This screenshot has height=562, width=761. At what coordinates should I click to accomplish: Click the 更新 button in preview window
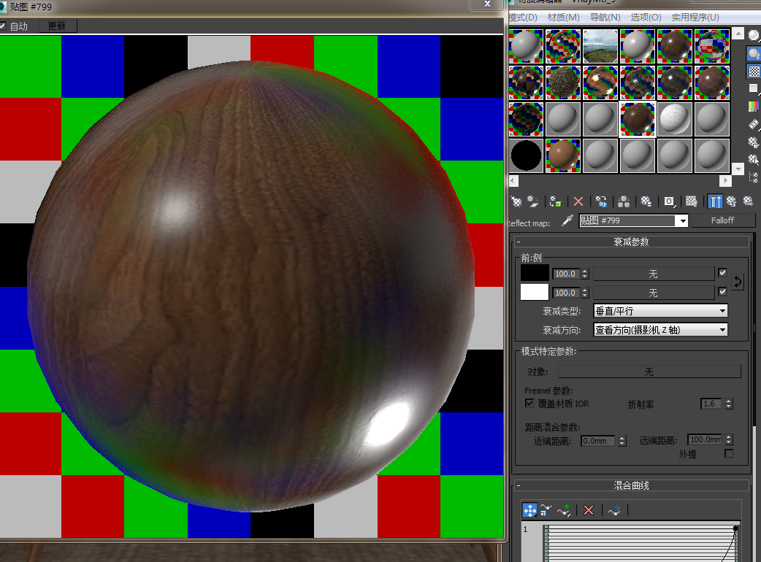56,26
